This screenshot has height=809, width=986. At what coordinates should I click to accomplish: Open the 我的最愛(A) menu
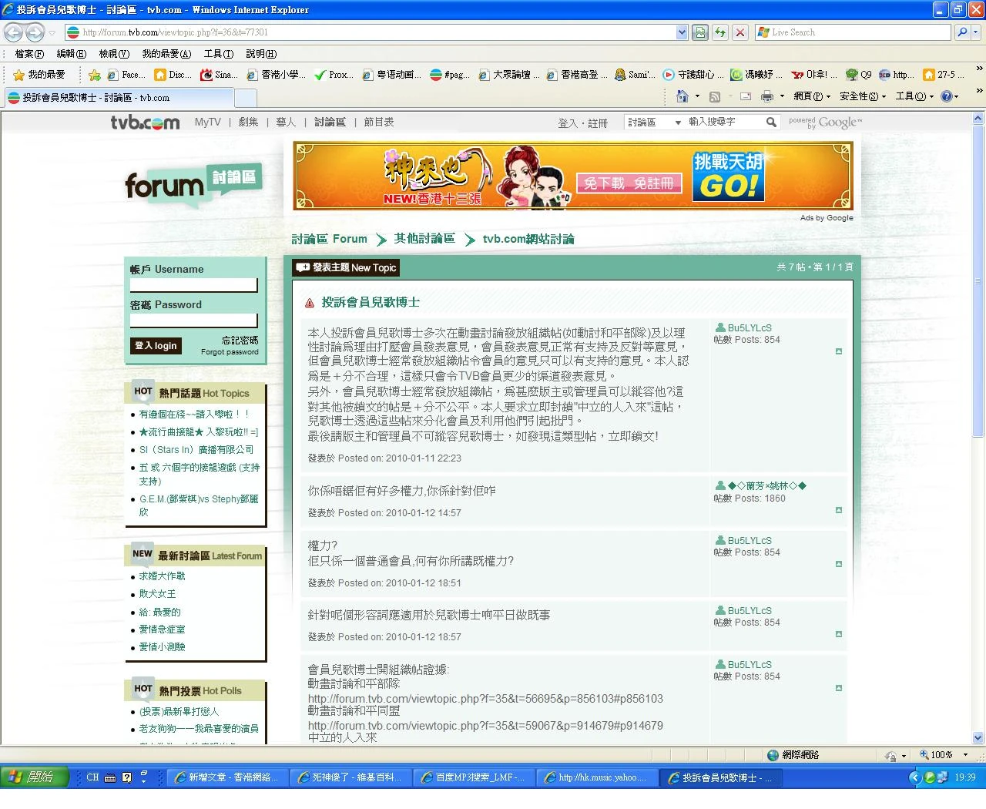tap(166, 54)
